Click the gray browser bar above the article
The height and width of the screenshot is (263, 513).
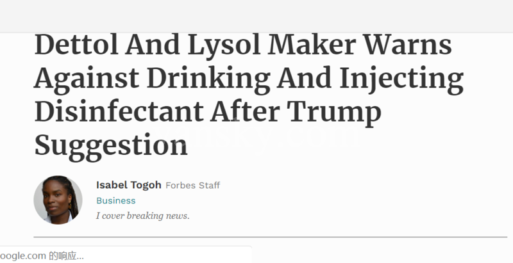pyautogui.click(x=256, y=15)
